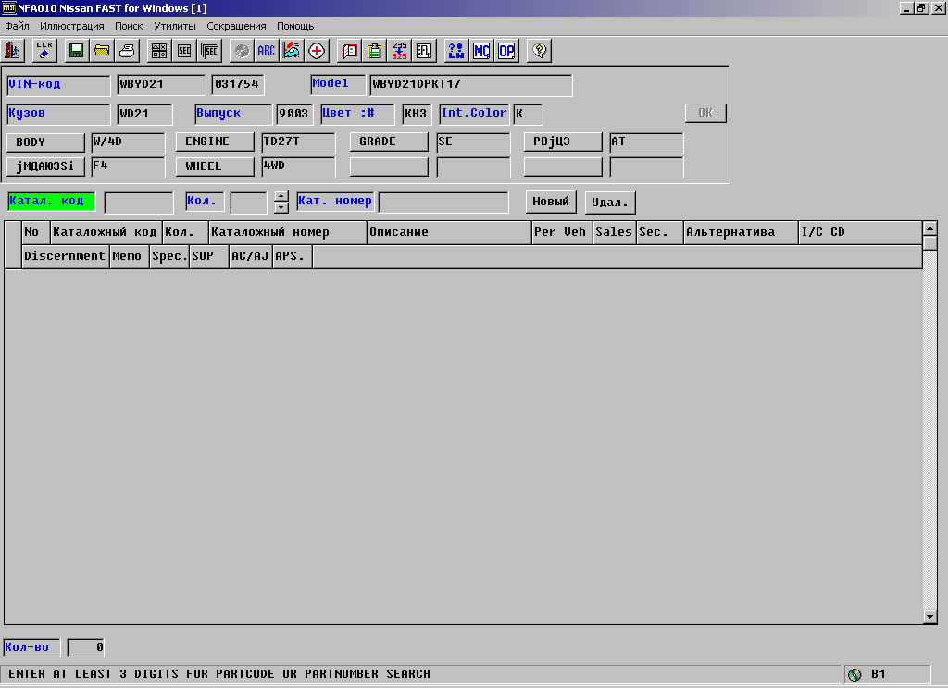948x688 pixels.
Task: Click the CLR clear eraser icon
Action: [x=44, y=51]
